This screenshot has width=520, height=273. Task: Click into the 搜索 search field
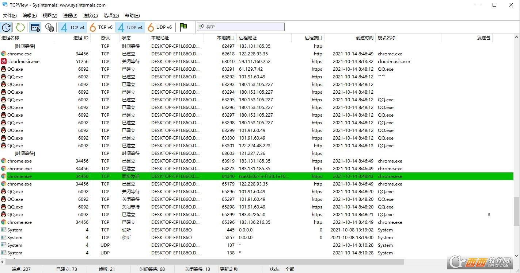click(x=241, y=27)
